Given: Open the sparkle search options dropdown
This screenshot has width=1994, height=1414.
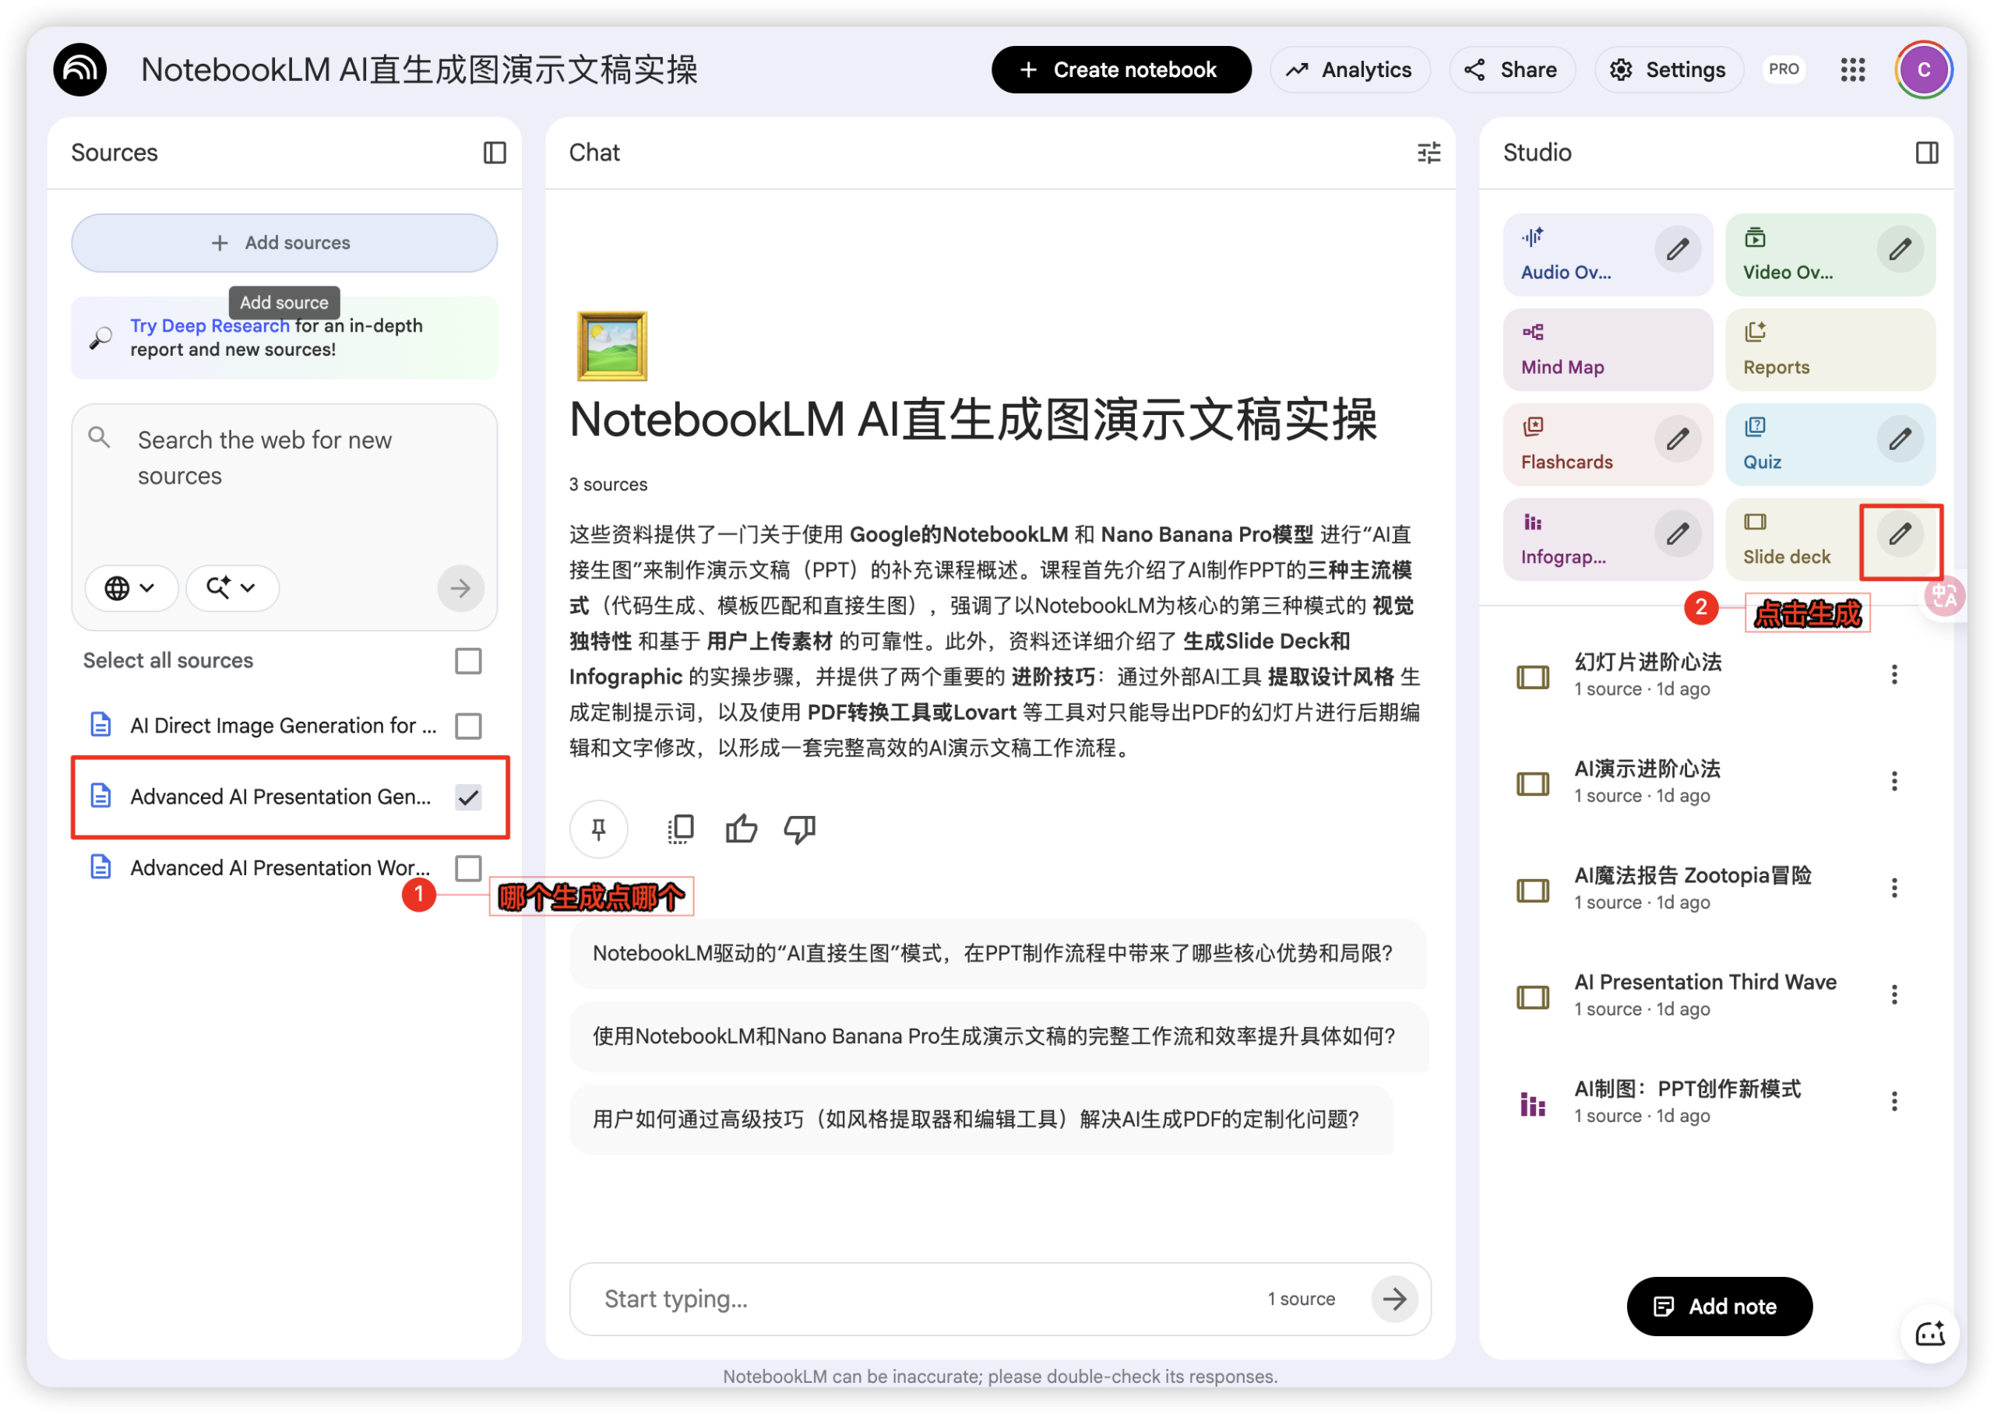Looking at the screenshot, I should click(x=231, y=588).
